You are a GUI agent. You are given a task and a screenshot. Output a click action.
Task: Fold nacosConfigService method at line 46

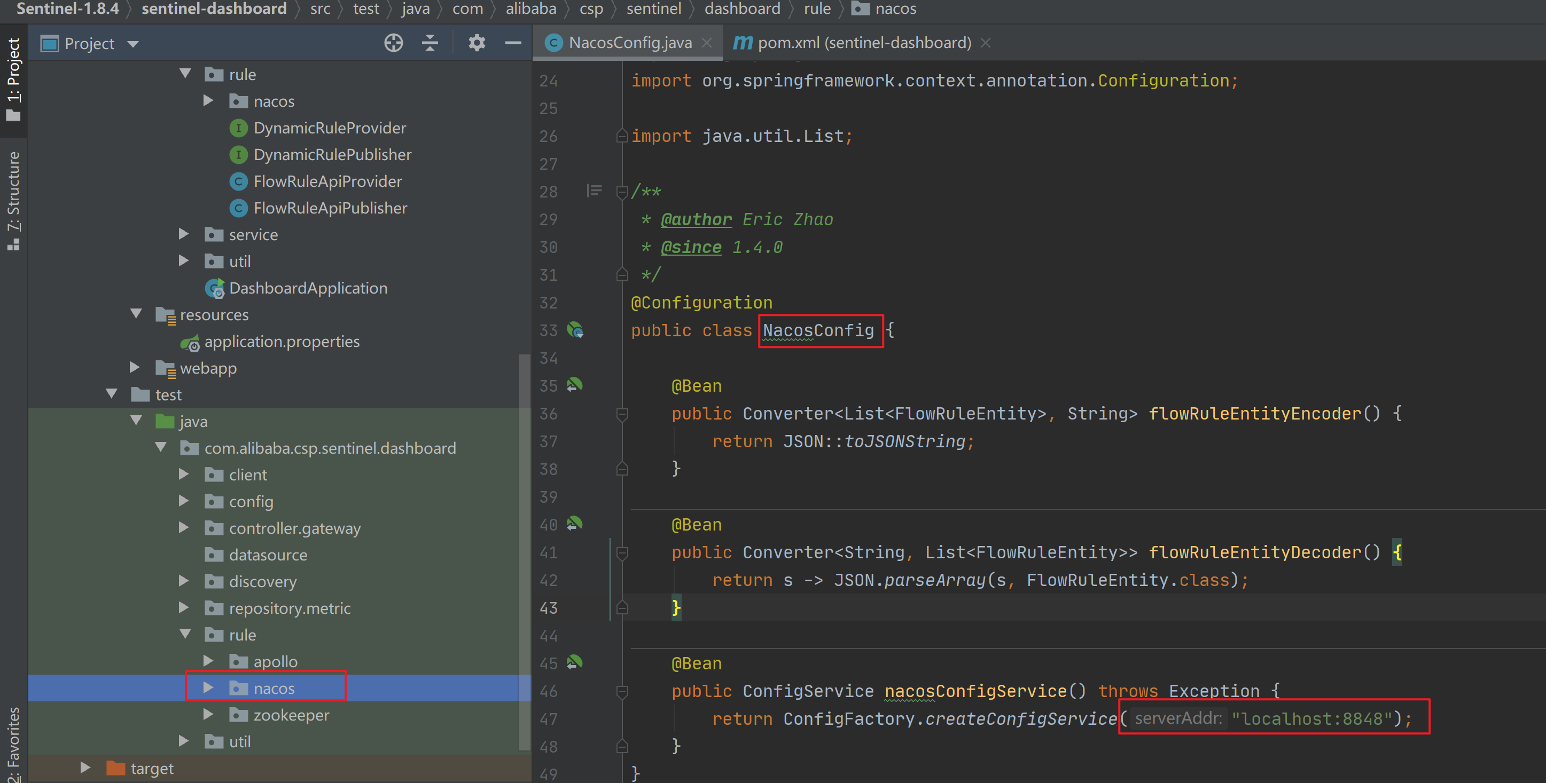(x=622, y=691)
